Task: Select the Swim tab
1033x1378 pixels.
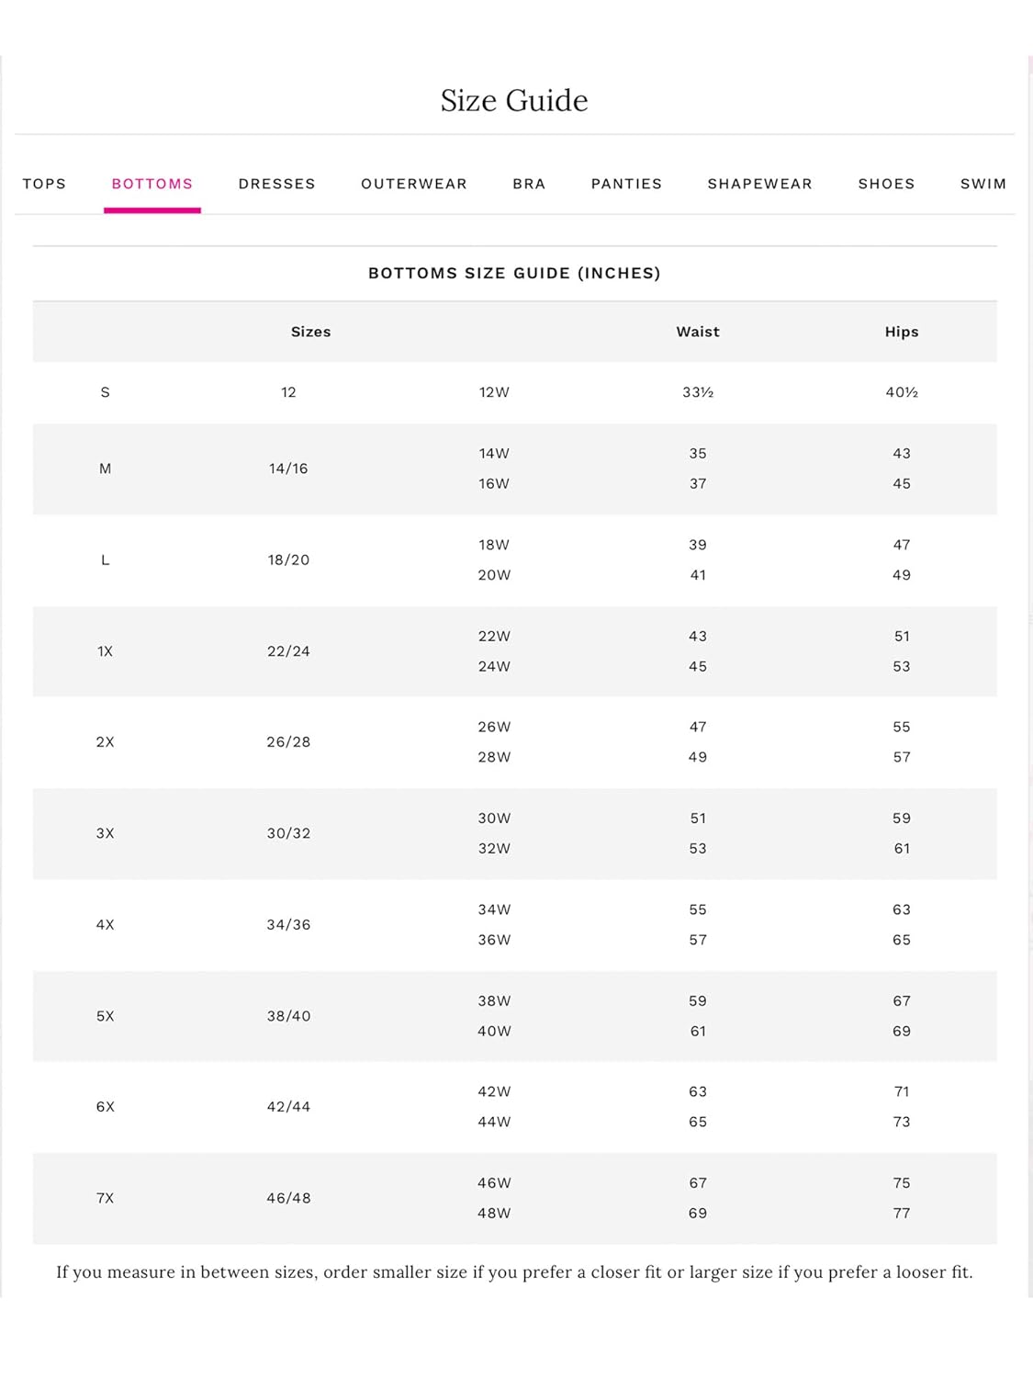Action: pyautogui.click(x=982, y=184)
